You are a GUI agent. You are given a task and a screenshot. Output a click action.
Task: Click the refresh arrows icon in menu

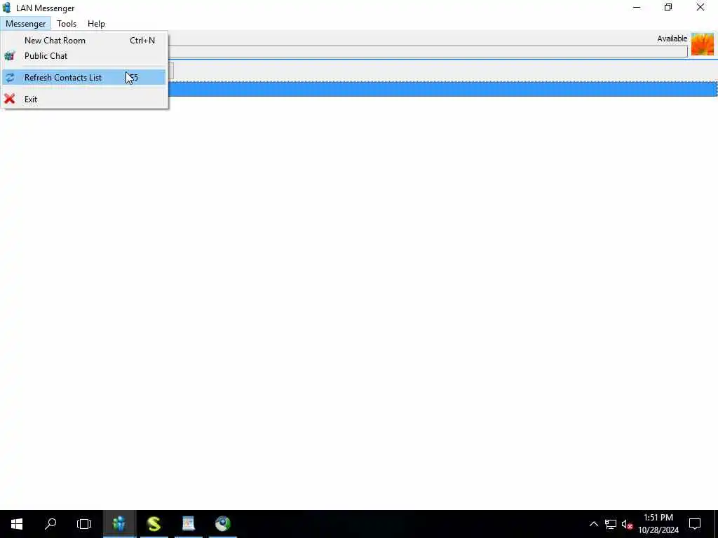[x=10, y=77]
